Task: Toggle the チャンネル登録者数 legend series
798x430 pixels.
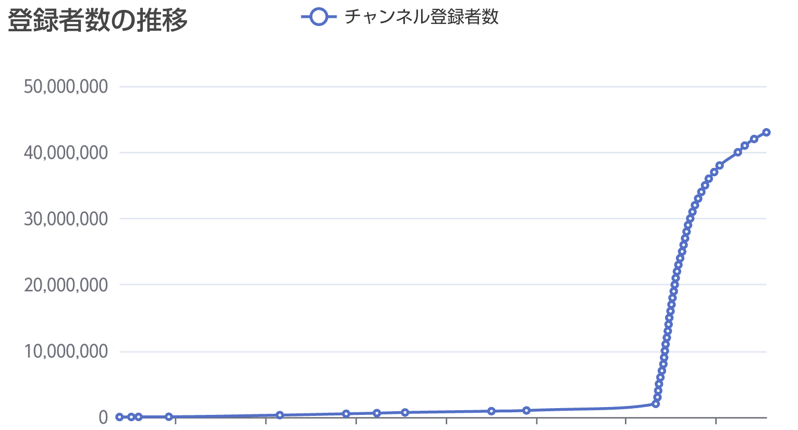Action: [421, 17]
